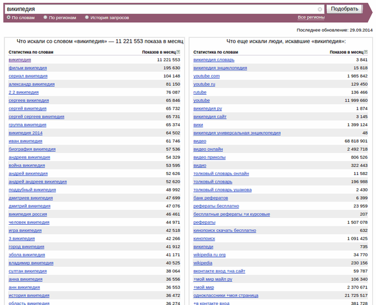Viewport: 376px width, 305px height.
Task: Open the 'биография википедия' link
Action: (32, 149)
